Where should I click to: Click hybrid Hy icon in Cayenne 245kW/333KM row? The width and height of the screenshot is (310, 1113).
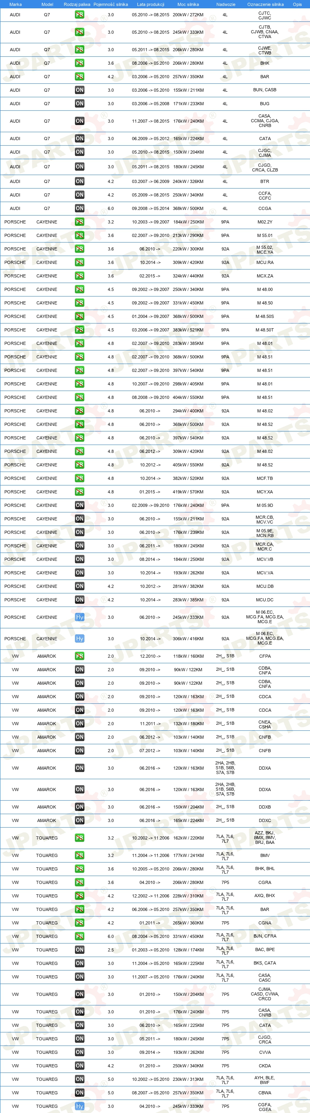[x=79, y=617]
